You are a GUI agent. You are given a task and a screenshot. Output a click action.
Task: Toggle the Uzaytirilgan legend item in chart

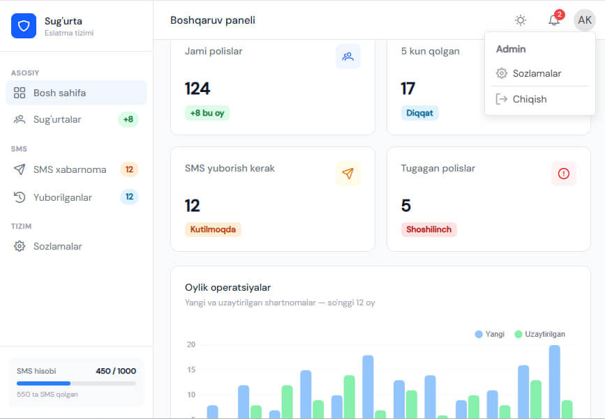540,334
